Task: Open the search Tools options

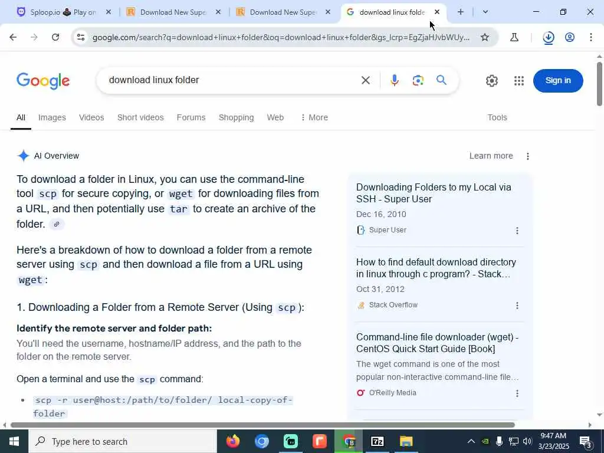Action: [497, 117]
